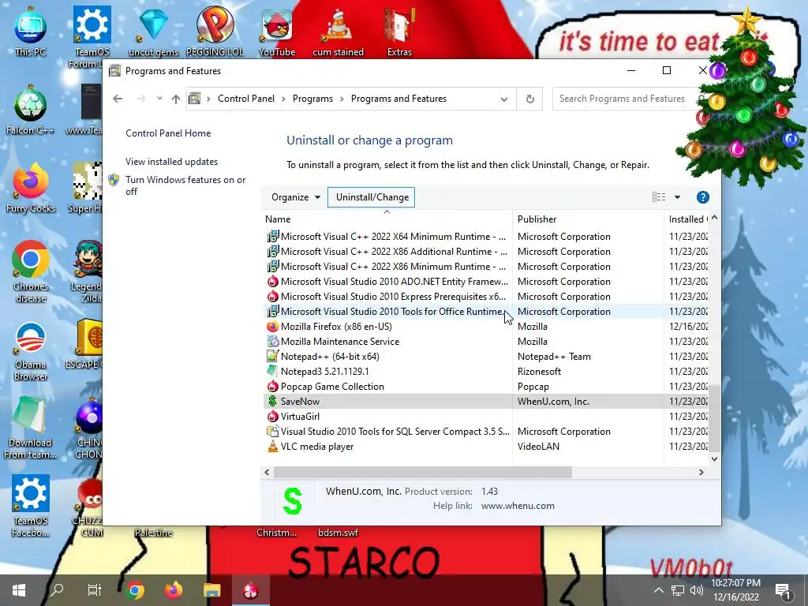808x606 pixels.
Task: Click Control Panel in the breadcrumb
Action: pos(246,99)
